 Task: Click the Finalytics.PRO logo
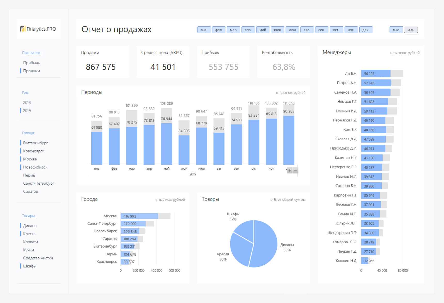point(38,29)
